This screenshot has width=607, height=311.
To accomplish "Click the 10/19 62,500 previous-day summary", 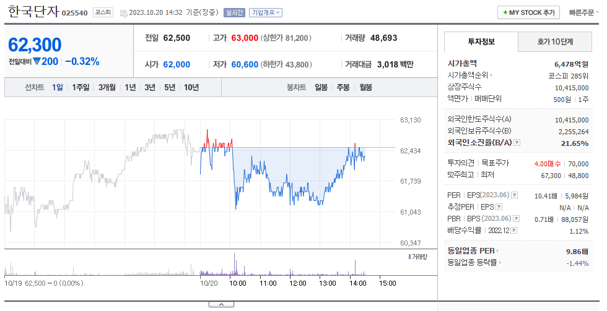I will click(44, 283).
